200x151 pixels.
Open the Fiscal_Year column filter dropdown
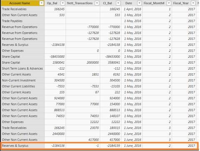pyautogui.click(x=193, y=3)
